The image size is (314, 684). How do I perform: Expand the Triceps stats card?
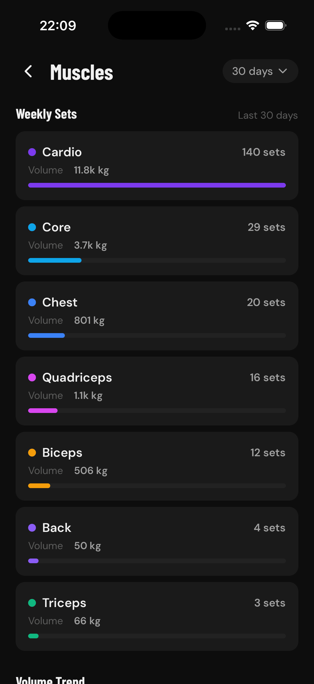coord(157,616)
